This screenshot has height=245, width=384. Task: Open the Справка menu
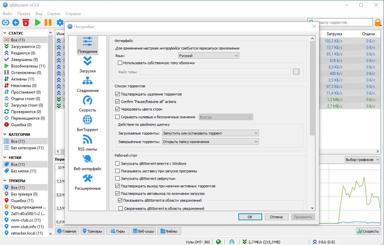pos(73,14)
